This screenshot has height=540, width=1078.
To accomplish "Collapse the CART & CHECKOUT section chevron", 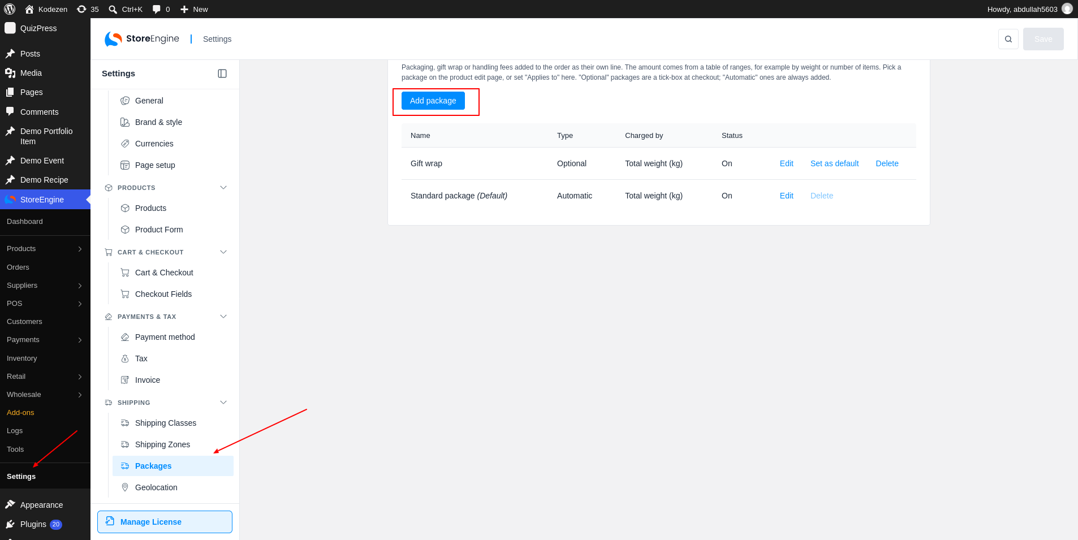I will 223,252.
